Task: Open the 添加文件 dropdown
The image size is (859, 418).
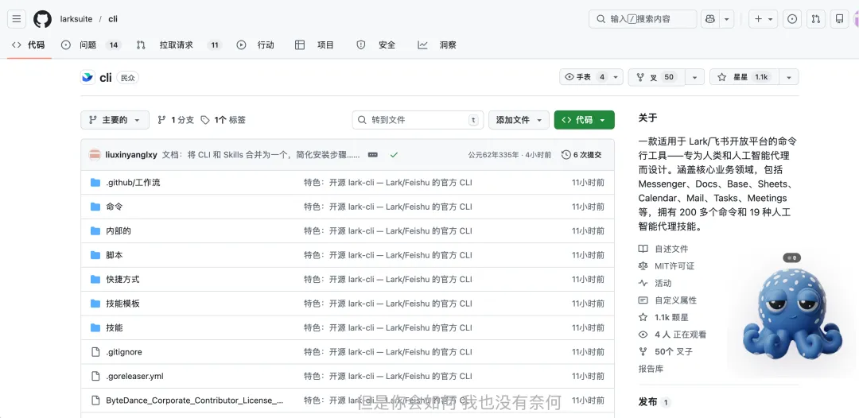Action: [x=519, y=120]
